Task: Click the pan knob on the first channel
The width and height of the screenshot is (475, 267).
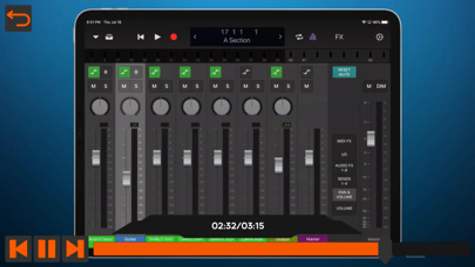Action: click(x=100, y=107)
